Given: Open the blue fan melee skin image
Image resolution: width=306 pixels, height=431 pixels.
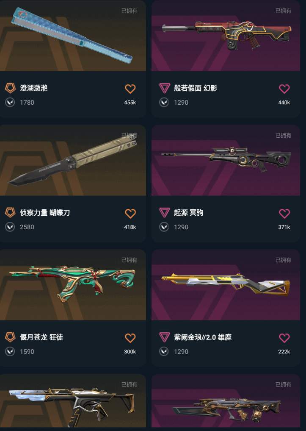Looking at the screenshot, I should tap(73, 36).
